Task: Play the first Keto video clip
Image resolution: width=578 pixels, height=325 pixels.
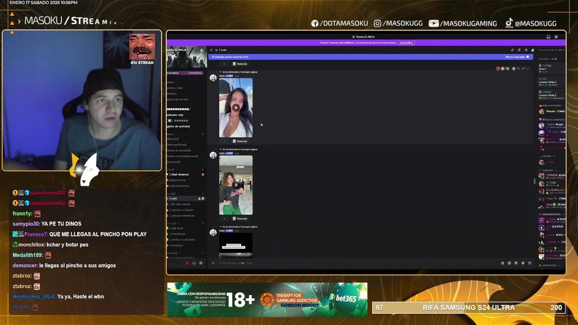Action: (x=236, y=107)
